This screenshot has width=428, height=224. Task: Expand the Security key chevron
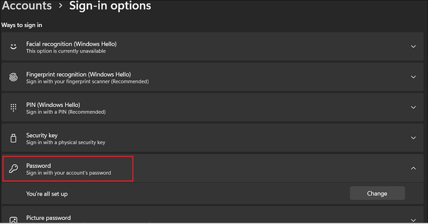click(x=413, y=138)
